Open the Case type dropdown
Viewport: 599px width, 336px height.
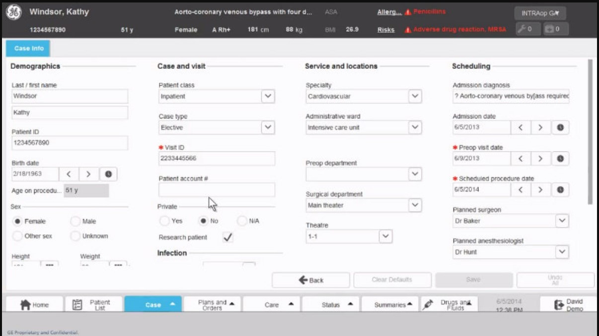[x=268, y=127]
